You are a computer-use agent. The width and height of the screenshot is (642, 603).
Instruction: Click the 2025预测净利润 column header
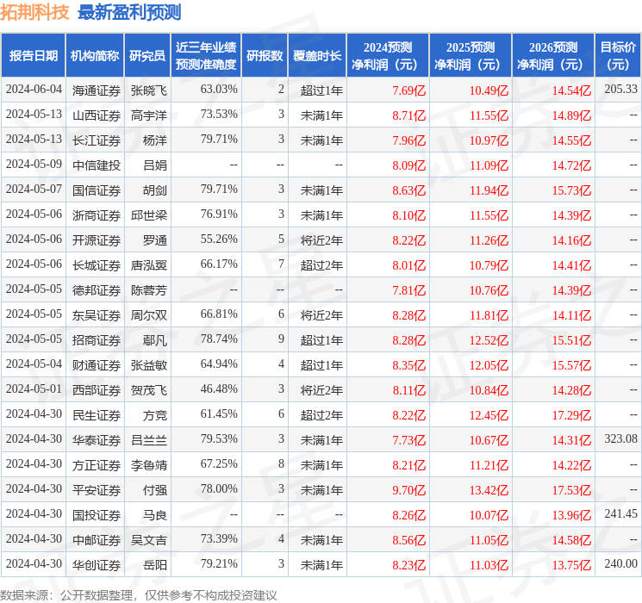click(471, 56)
